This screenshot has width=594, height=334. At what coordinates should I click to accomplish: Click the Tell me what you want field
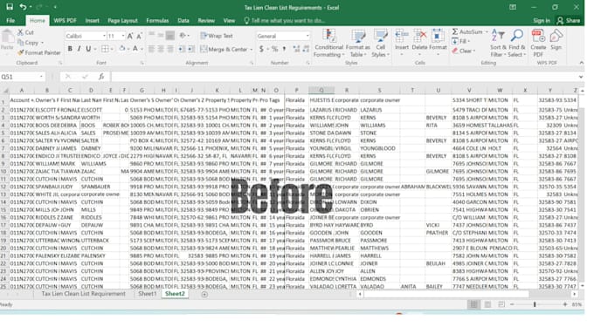coord(285,20)
